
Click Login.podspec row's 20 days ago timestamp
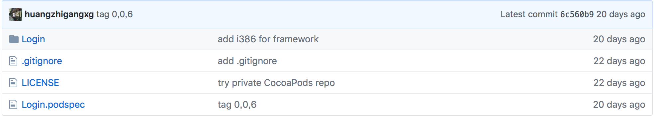[x=619, y=104]
